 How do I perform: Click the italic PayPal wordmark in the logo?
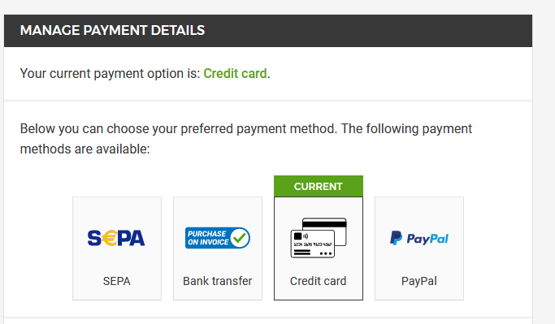pyautogui.click(x=427, y=239)
